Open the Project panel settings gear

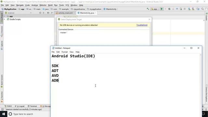tap(48, 13)
